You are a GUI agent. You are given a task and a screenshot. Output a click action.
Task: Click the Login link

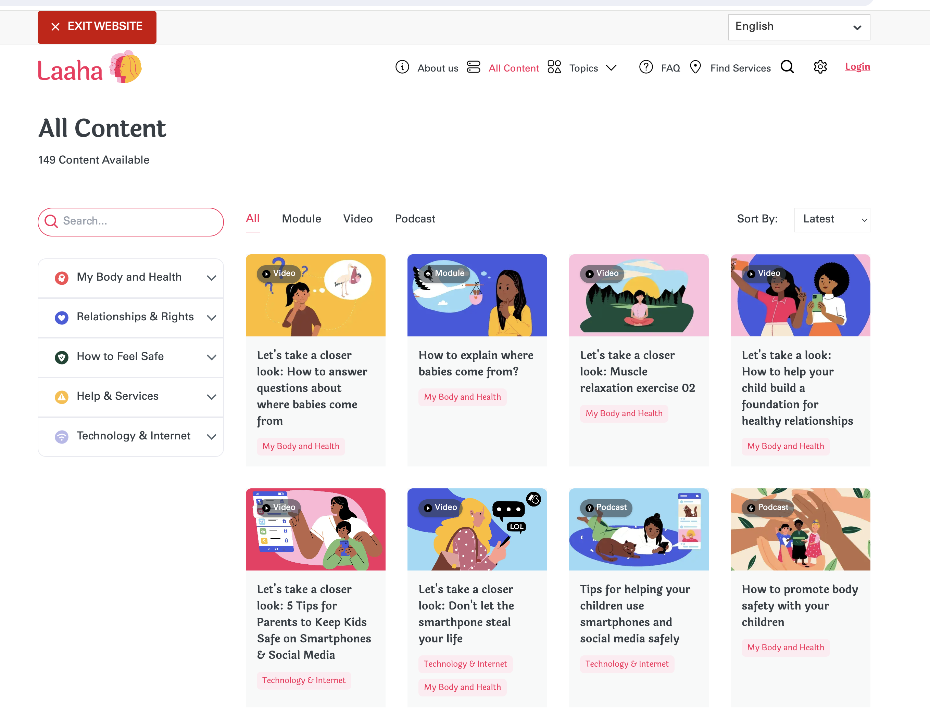[857, 67]
